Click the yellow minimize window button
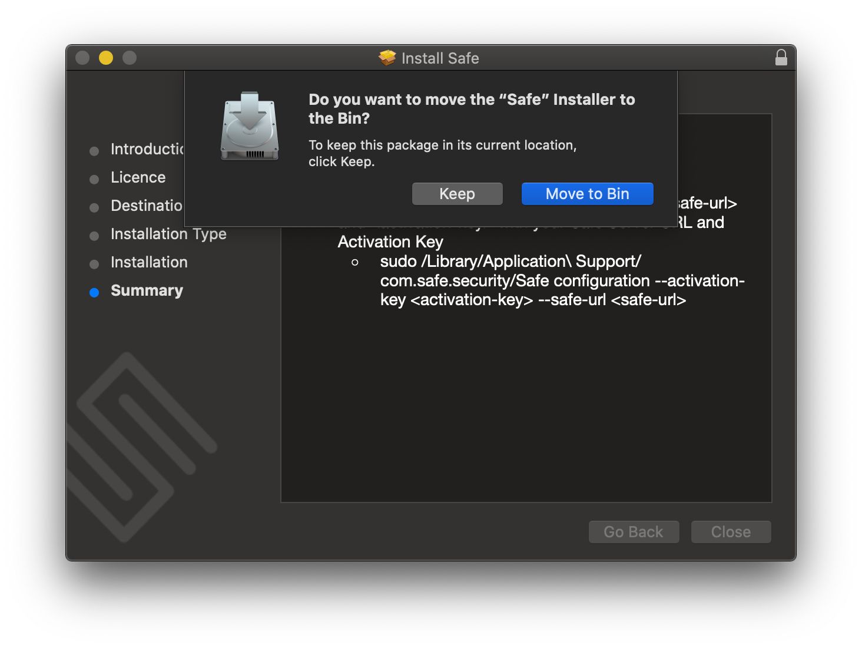The width and height of the screenshot is (862, 648). 106,58
